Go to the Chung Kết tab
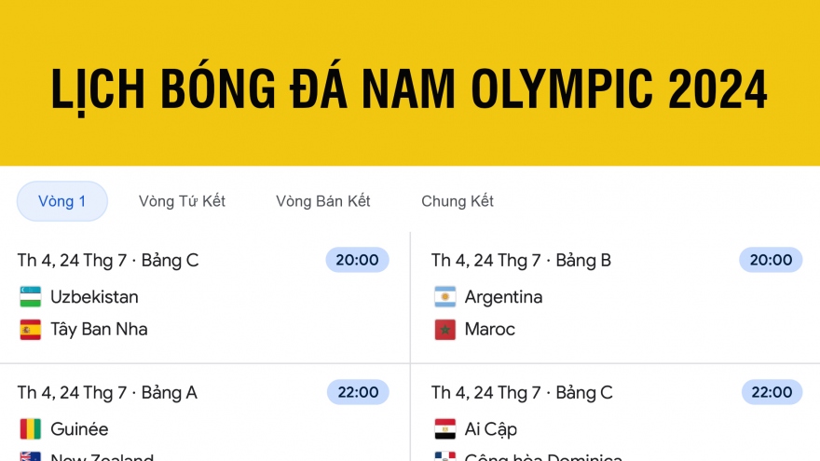The image size is (820, 461). tap(458, 201)
